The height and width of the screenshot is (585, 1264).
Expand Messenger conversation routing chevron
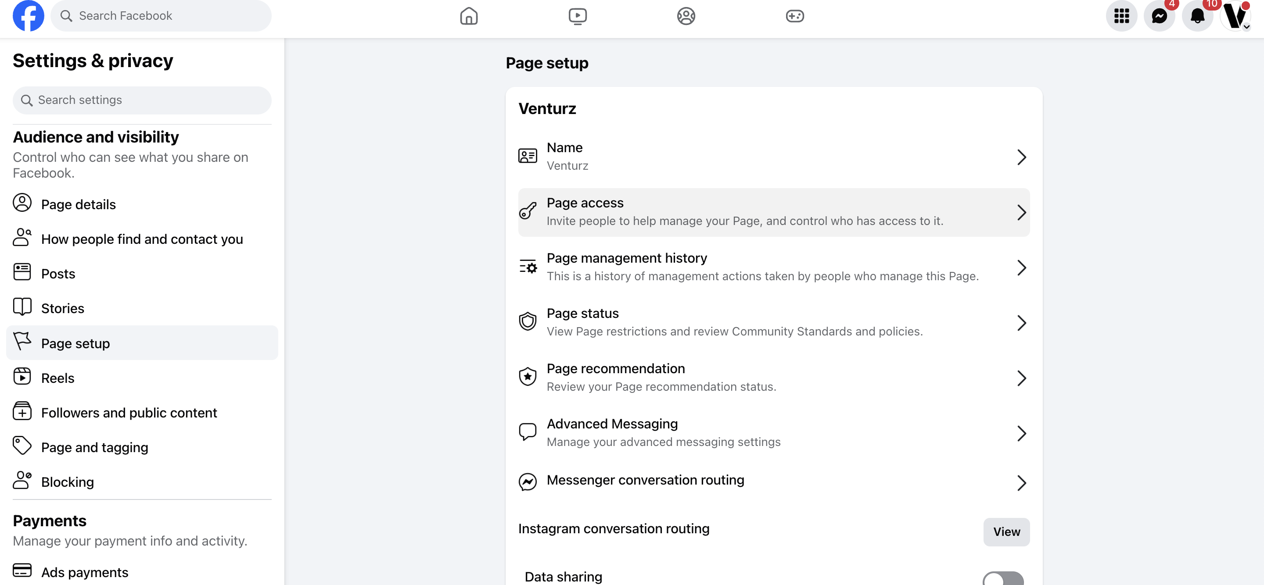(1022, 483)
